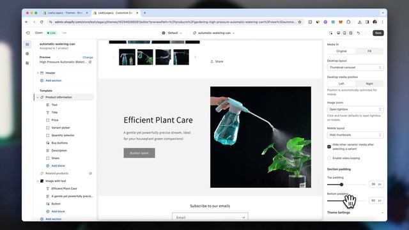Screen dimensions: 409x230
Task: Uncheck Hide other variants' media checkbox
Action: [x=329, y=146]
